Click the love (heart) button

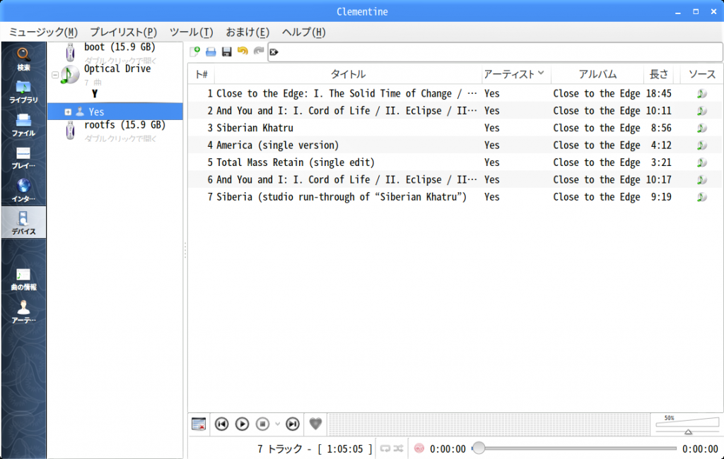[315, 424]
